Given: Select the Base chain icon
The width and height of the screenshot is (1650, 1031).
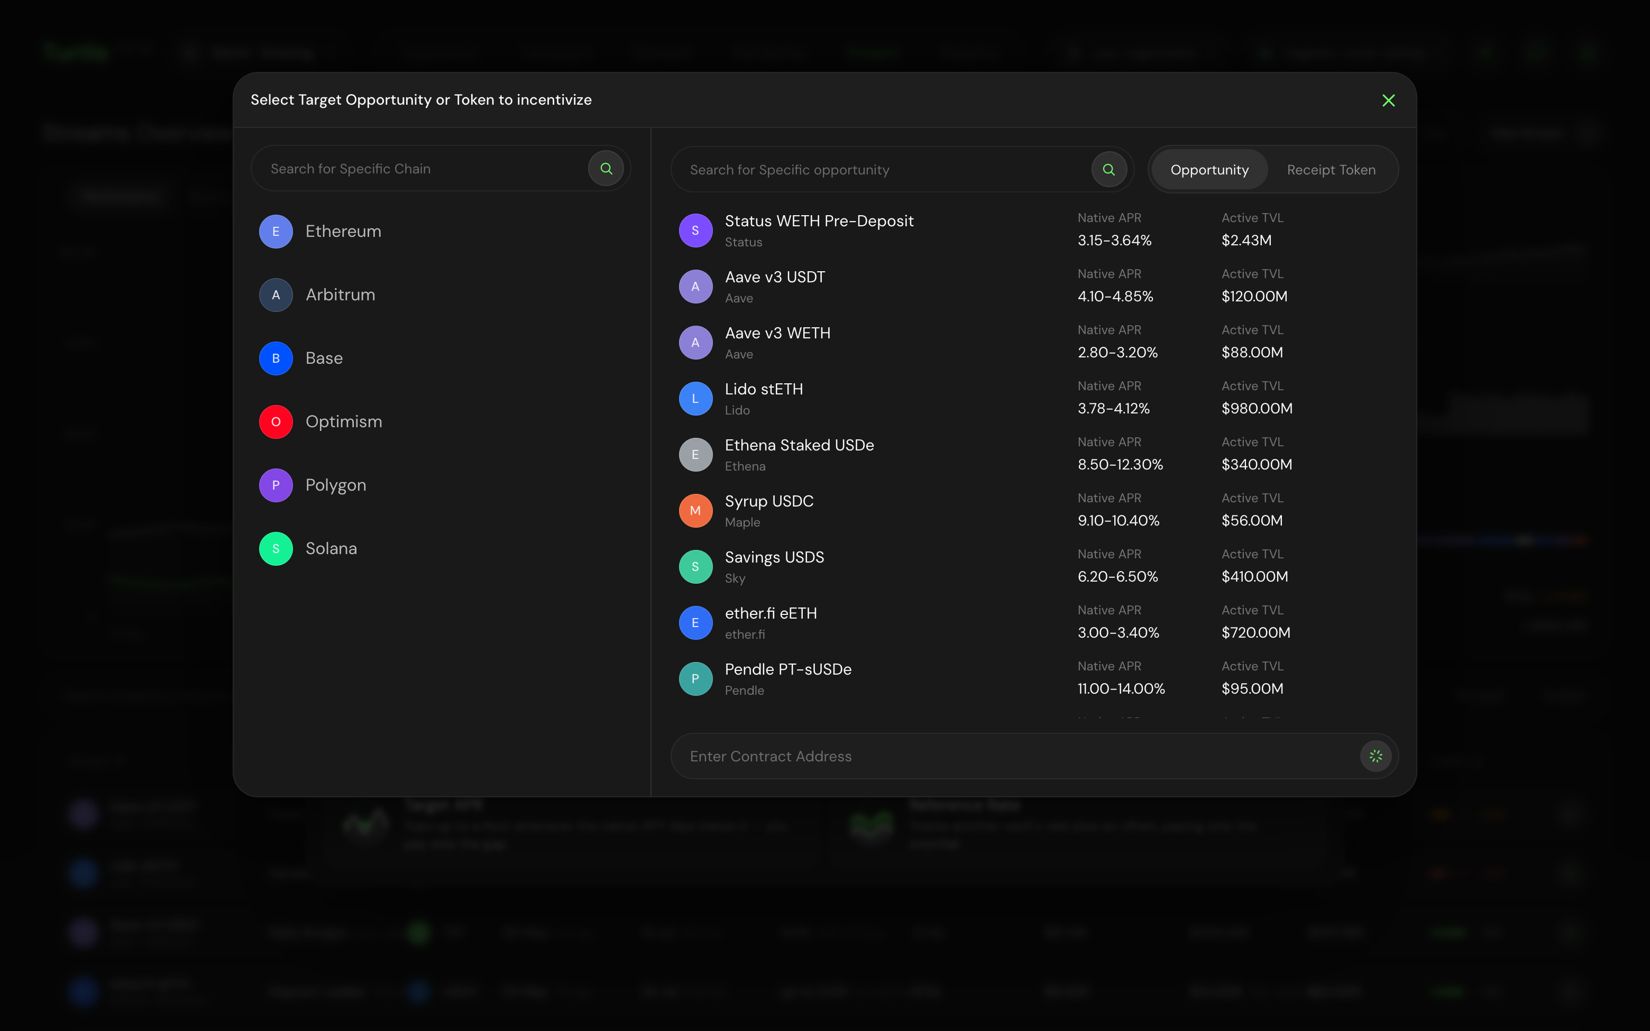Looking at the screenshot, I should 276,358.
